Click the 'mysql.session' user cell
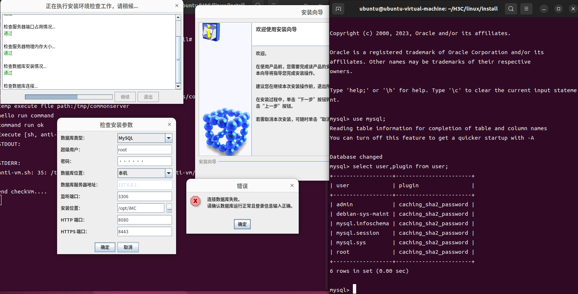 (x=358, y=233)
